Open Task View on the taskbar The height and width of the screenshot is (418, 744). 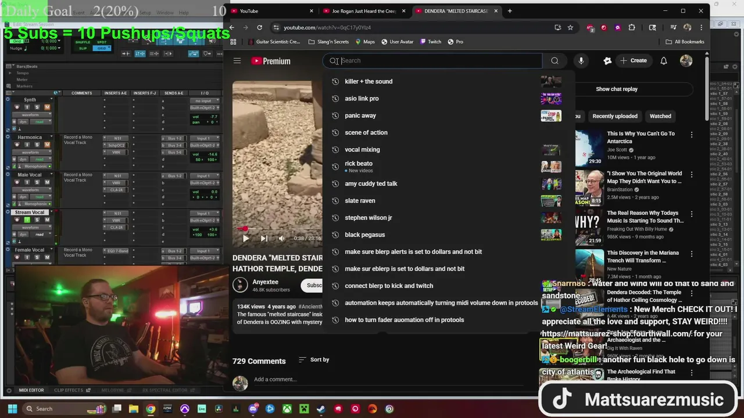[x=117, y=409]
